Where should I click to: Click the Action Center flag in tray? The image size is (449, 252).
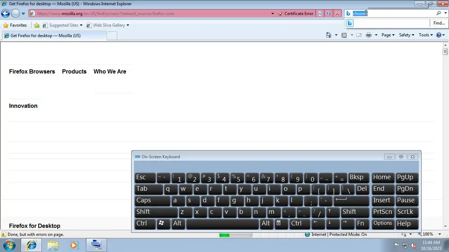(396, 245)
